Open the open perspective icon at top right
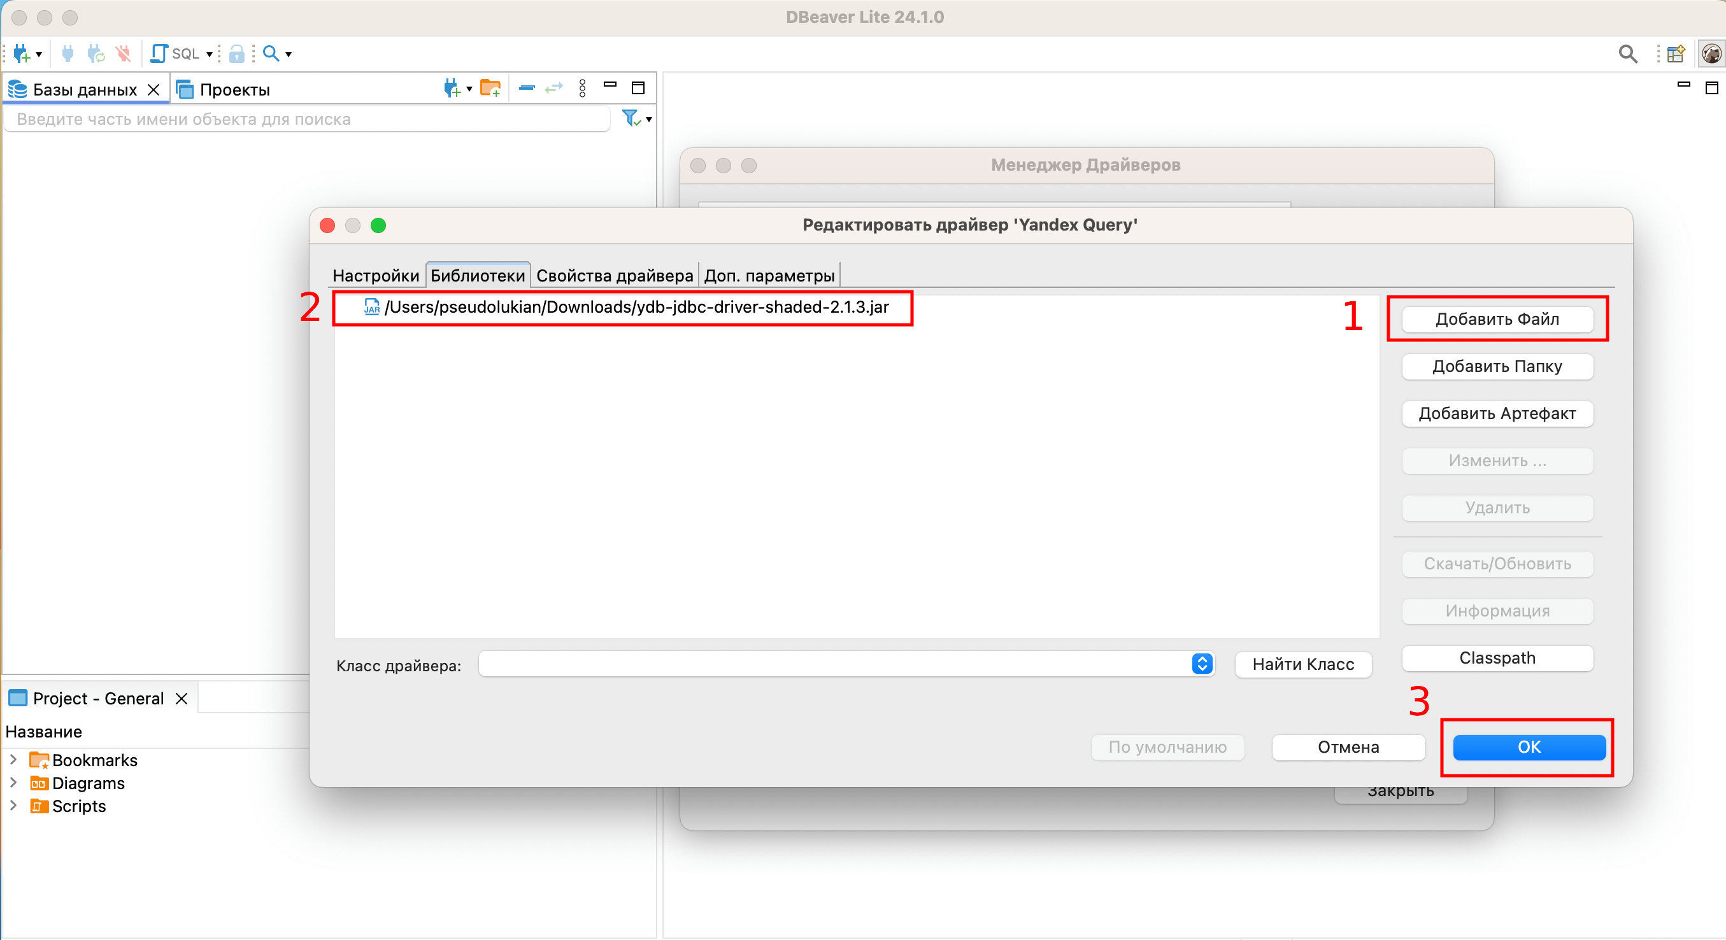Viewport: 1726px width, 940px height. (x=1675, y=53)
